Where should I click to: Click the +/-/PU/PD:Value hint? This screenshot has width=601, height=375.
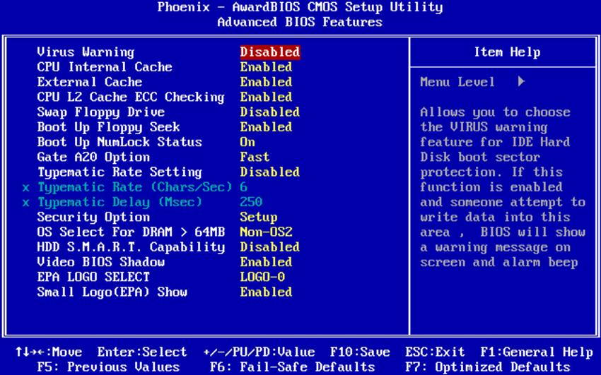coord(259,352)
